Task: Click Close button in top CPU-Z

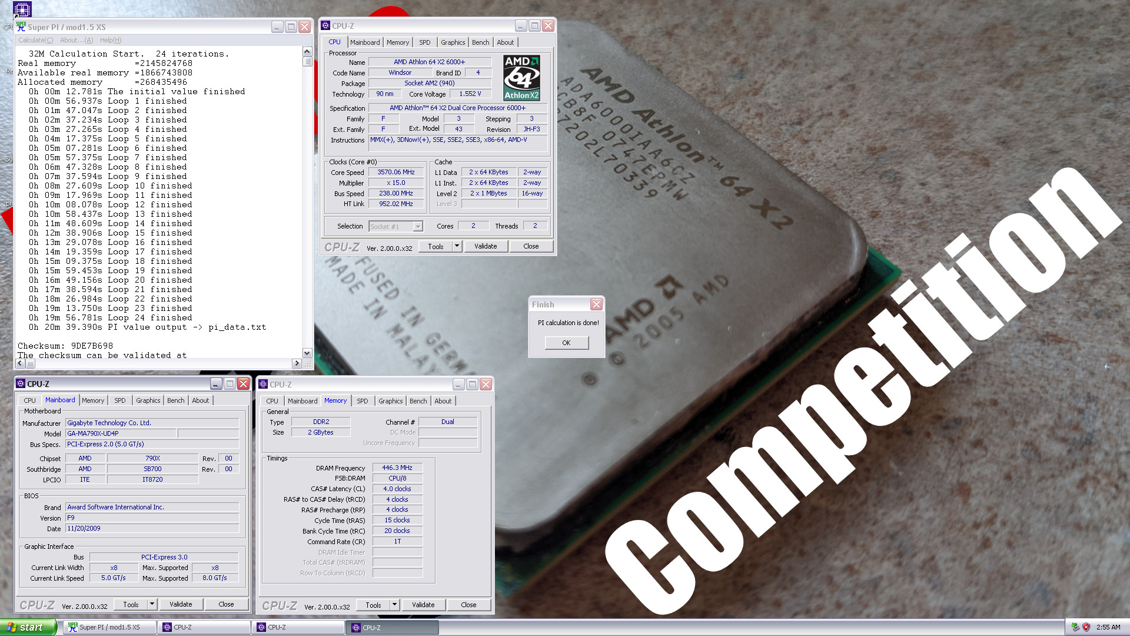Action: 531,246
